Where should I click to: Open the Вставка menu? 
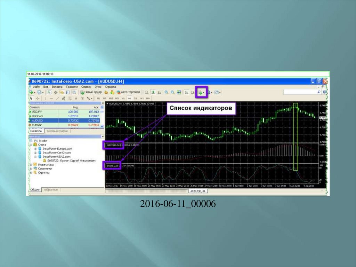click(57, 87)
